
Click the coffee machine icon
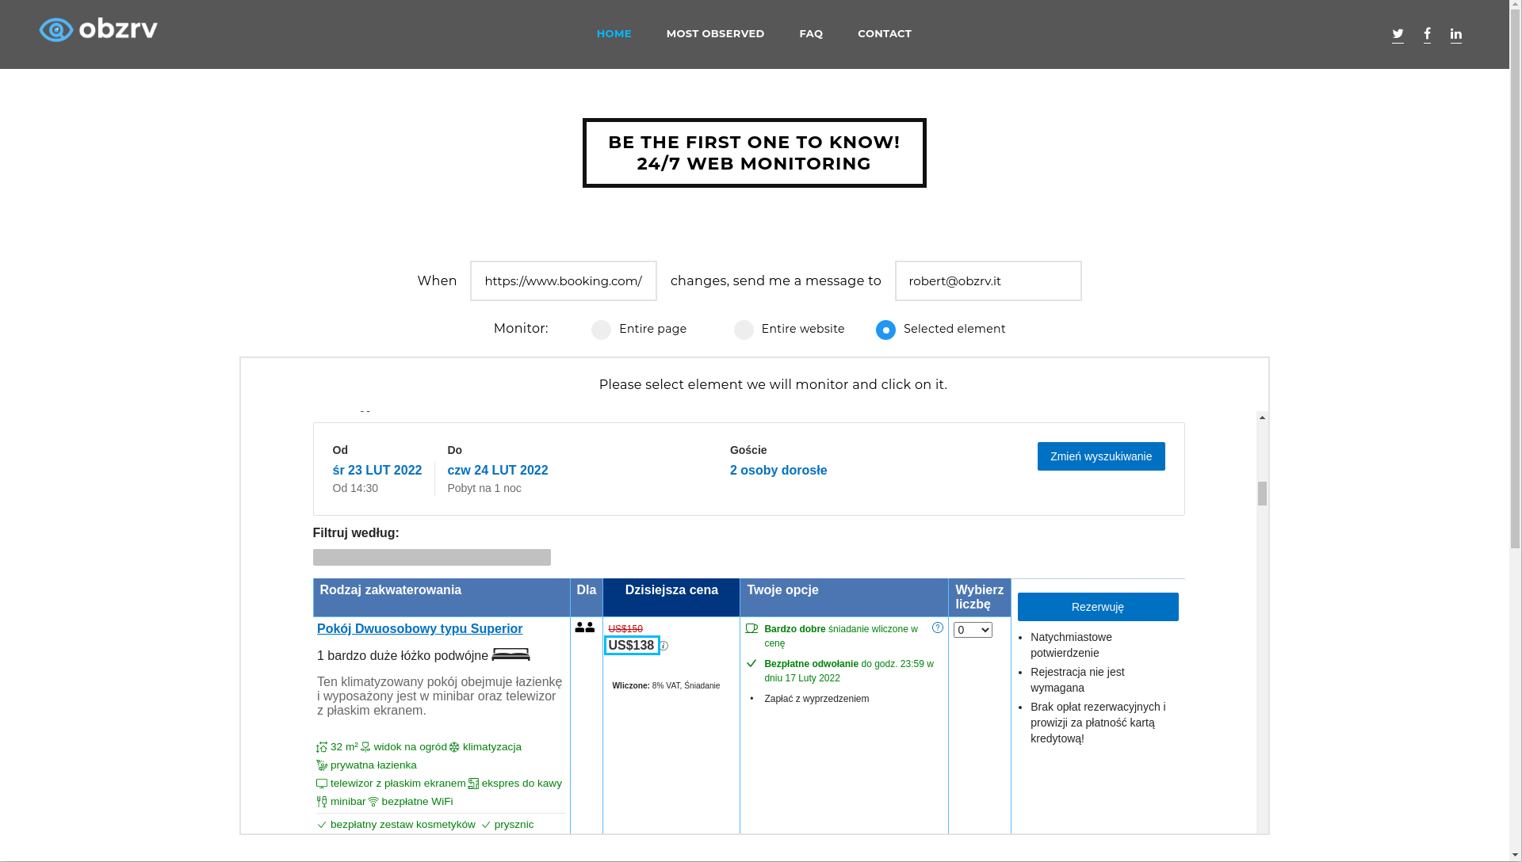[x=473, y=784]
